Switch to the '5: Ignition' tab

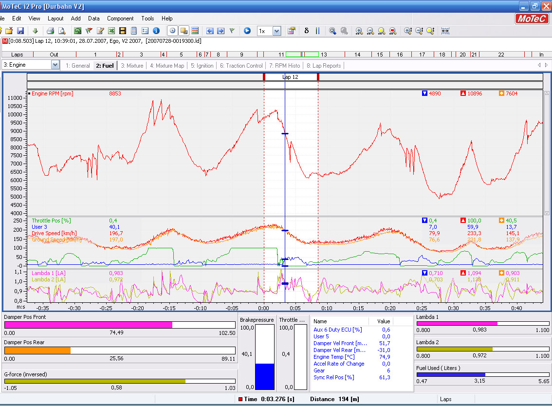[202, 66]
